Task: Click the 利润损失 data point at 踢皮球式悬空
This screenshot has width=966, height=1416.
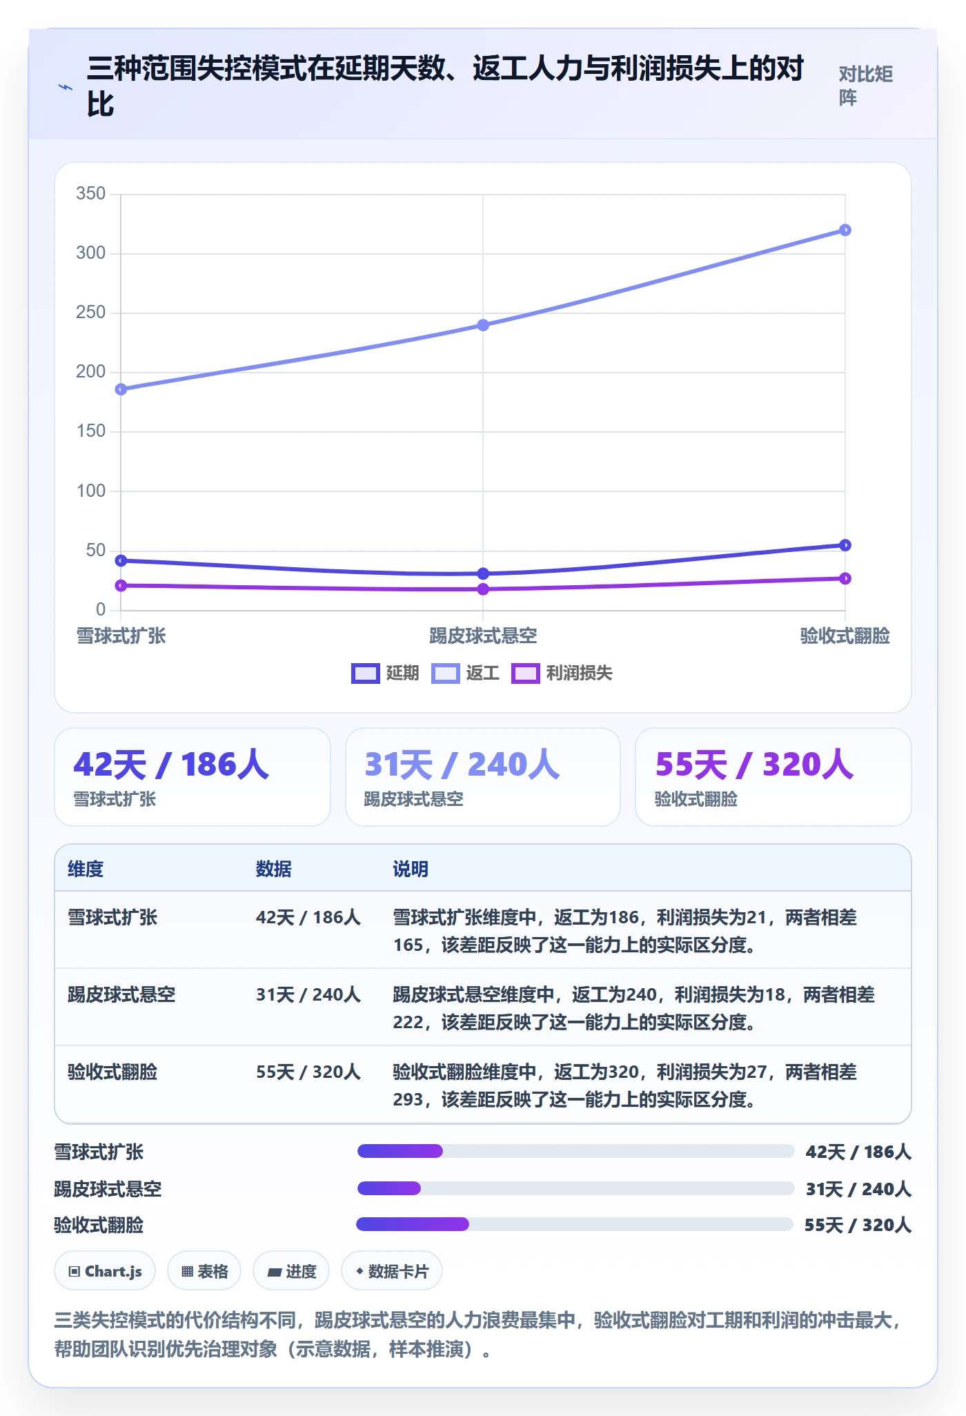Action: pos(483,589)
